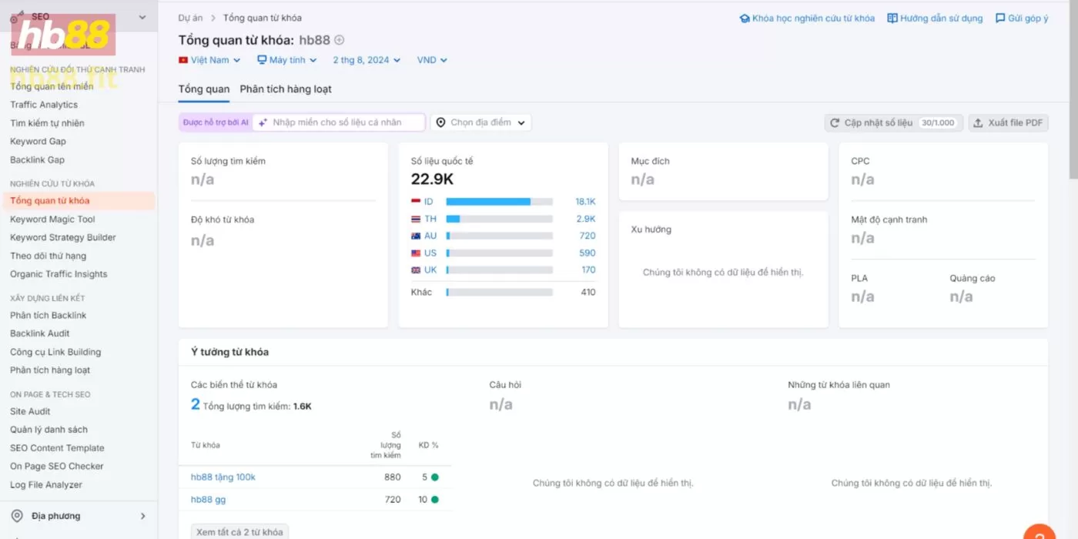Click the Indonesia flag in international data
This screenshot has width=1078, height=539.
tap(416, 202)
